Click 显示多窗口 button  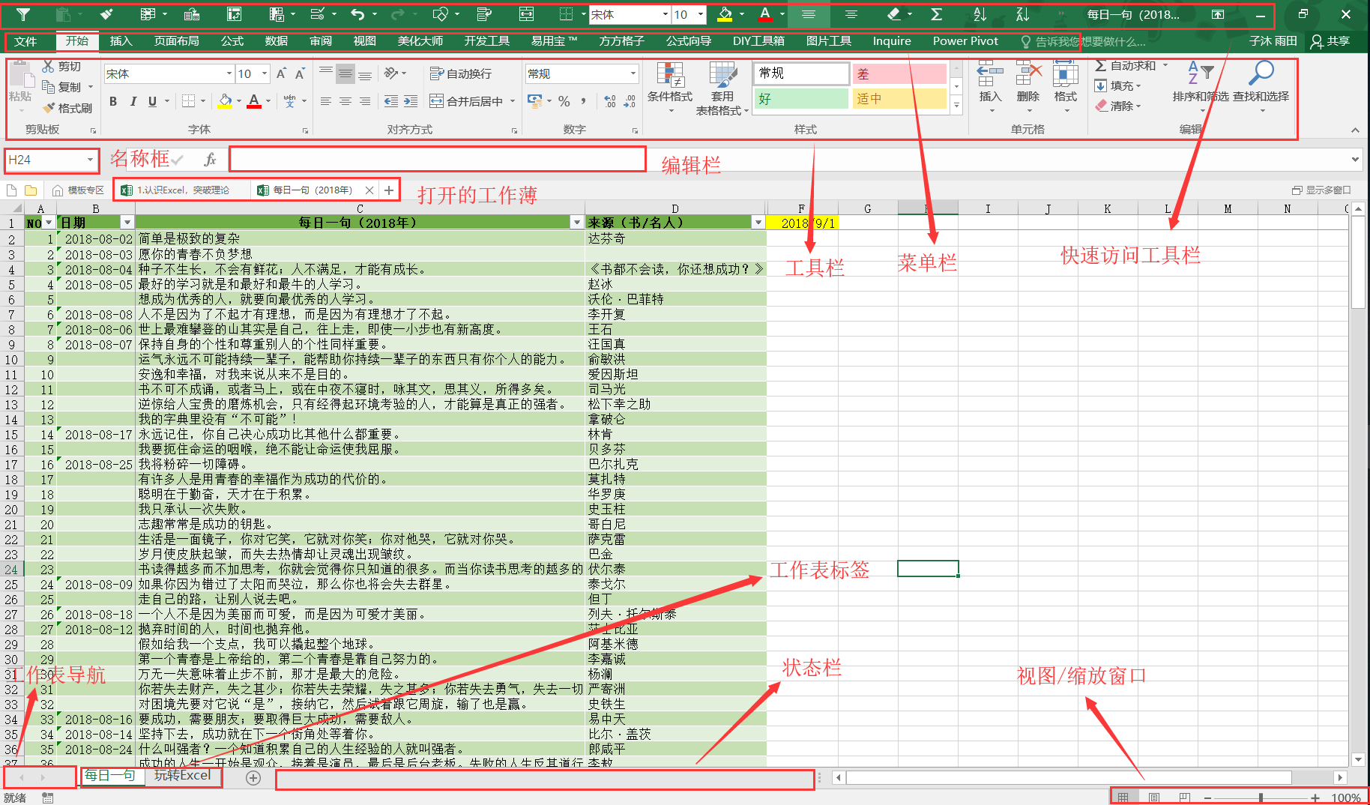tap(1322, 190)
